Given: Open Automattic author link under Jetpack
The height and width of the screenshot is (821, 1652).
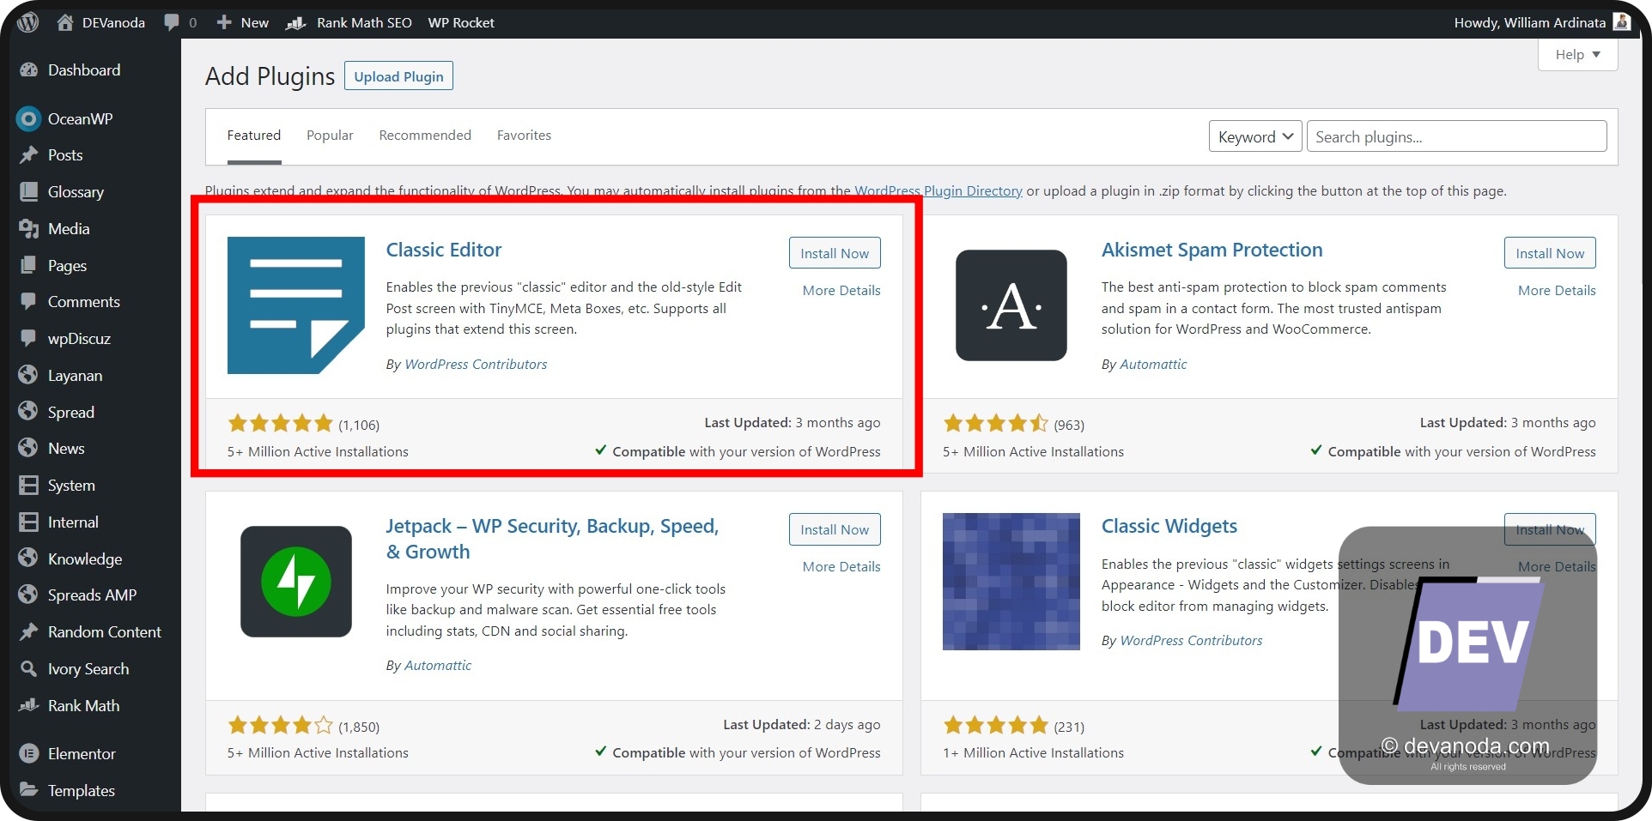Looking at the screenshot, I should pos(438,666).
